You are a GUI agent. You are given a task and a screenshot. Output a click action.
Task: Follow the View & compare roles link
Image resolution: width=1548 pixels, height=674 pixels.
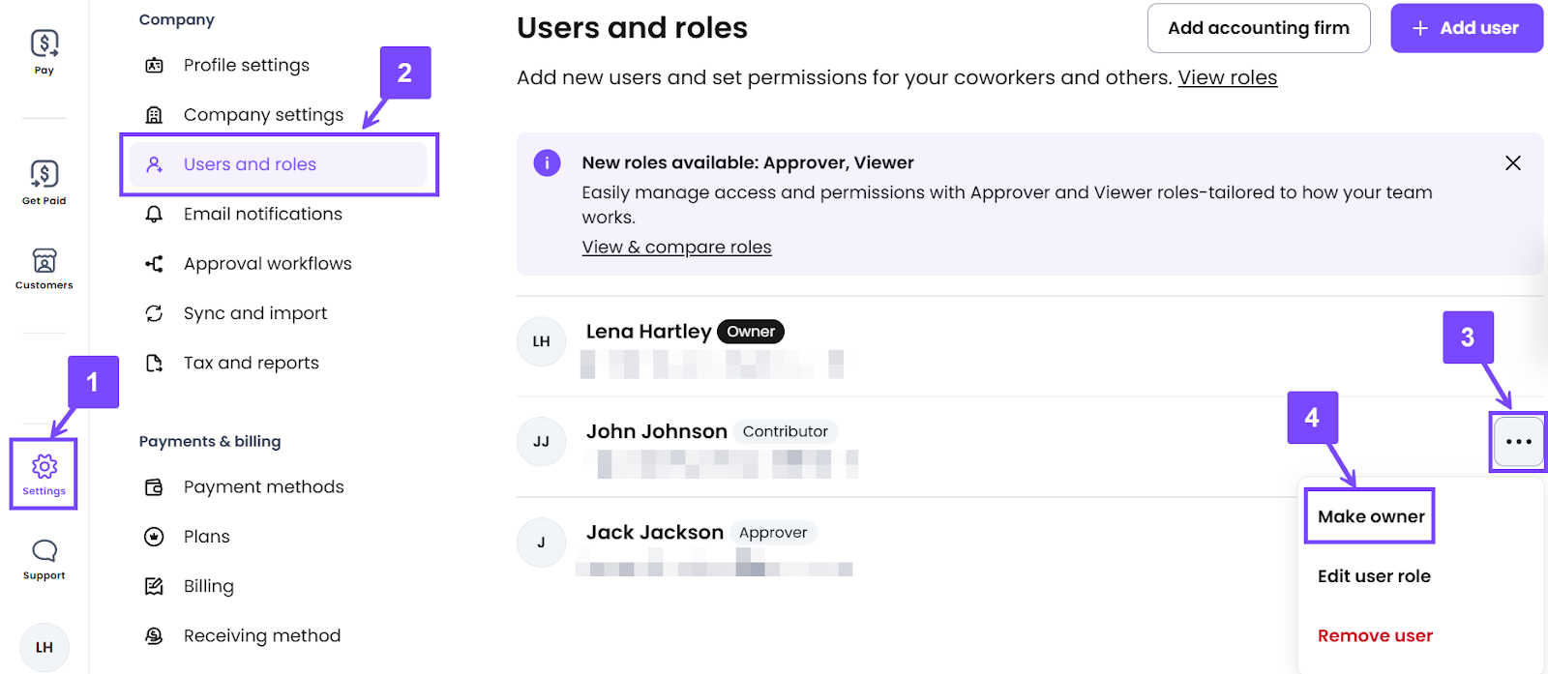coord(676,248)
